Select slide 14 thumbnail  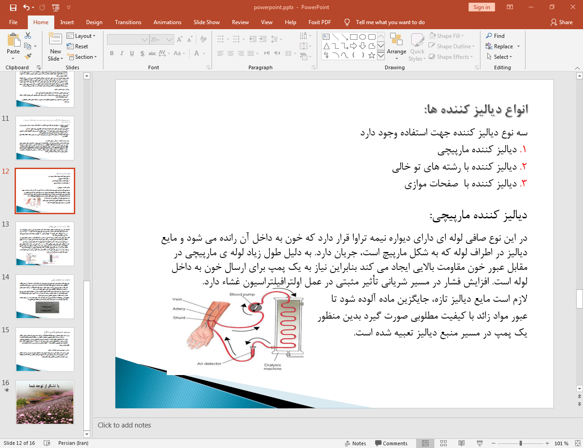click(x=45, y=297)
